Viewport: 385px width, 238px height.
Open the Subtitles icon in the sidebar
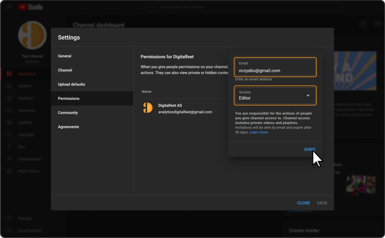tap(9, 122)
